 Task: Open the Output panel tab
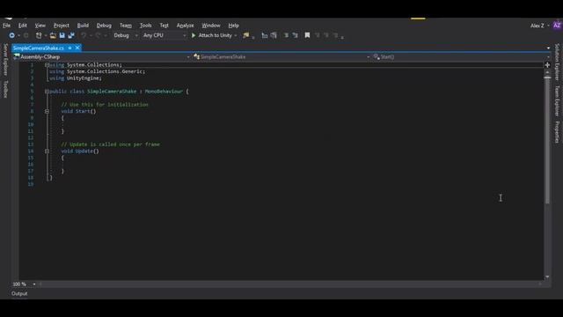pyautogui.click(x=19, y=293)
